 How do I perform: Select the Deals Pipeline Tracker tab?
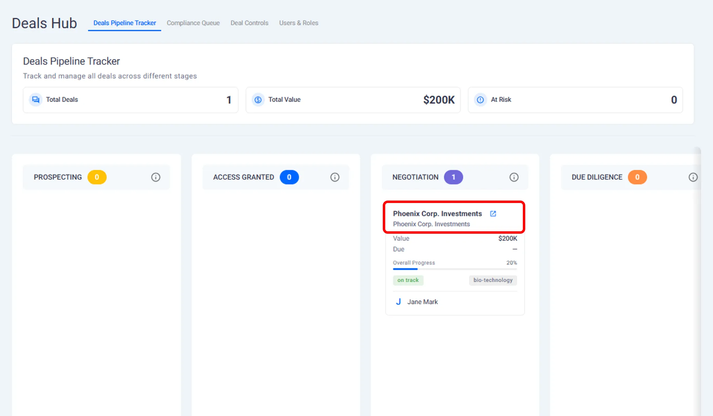124,23
